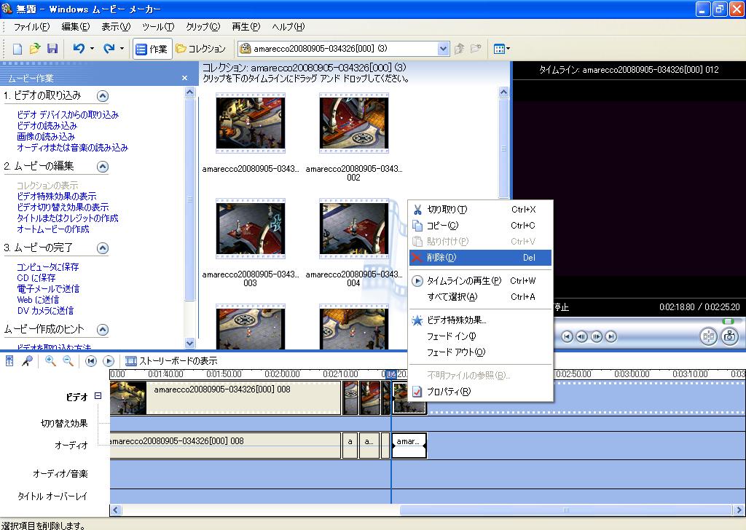Switch to ストーリーボードの表示 view
Screen dimensions: 746x530
(171, 361)
